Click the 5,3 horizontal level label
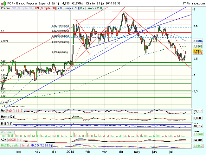The height and width of the screenshot is (155, 206). [x=3, y=31]
